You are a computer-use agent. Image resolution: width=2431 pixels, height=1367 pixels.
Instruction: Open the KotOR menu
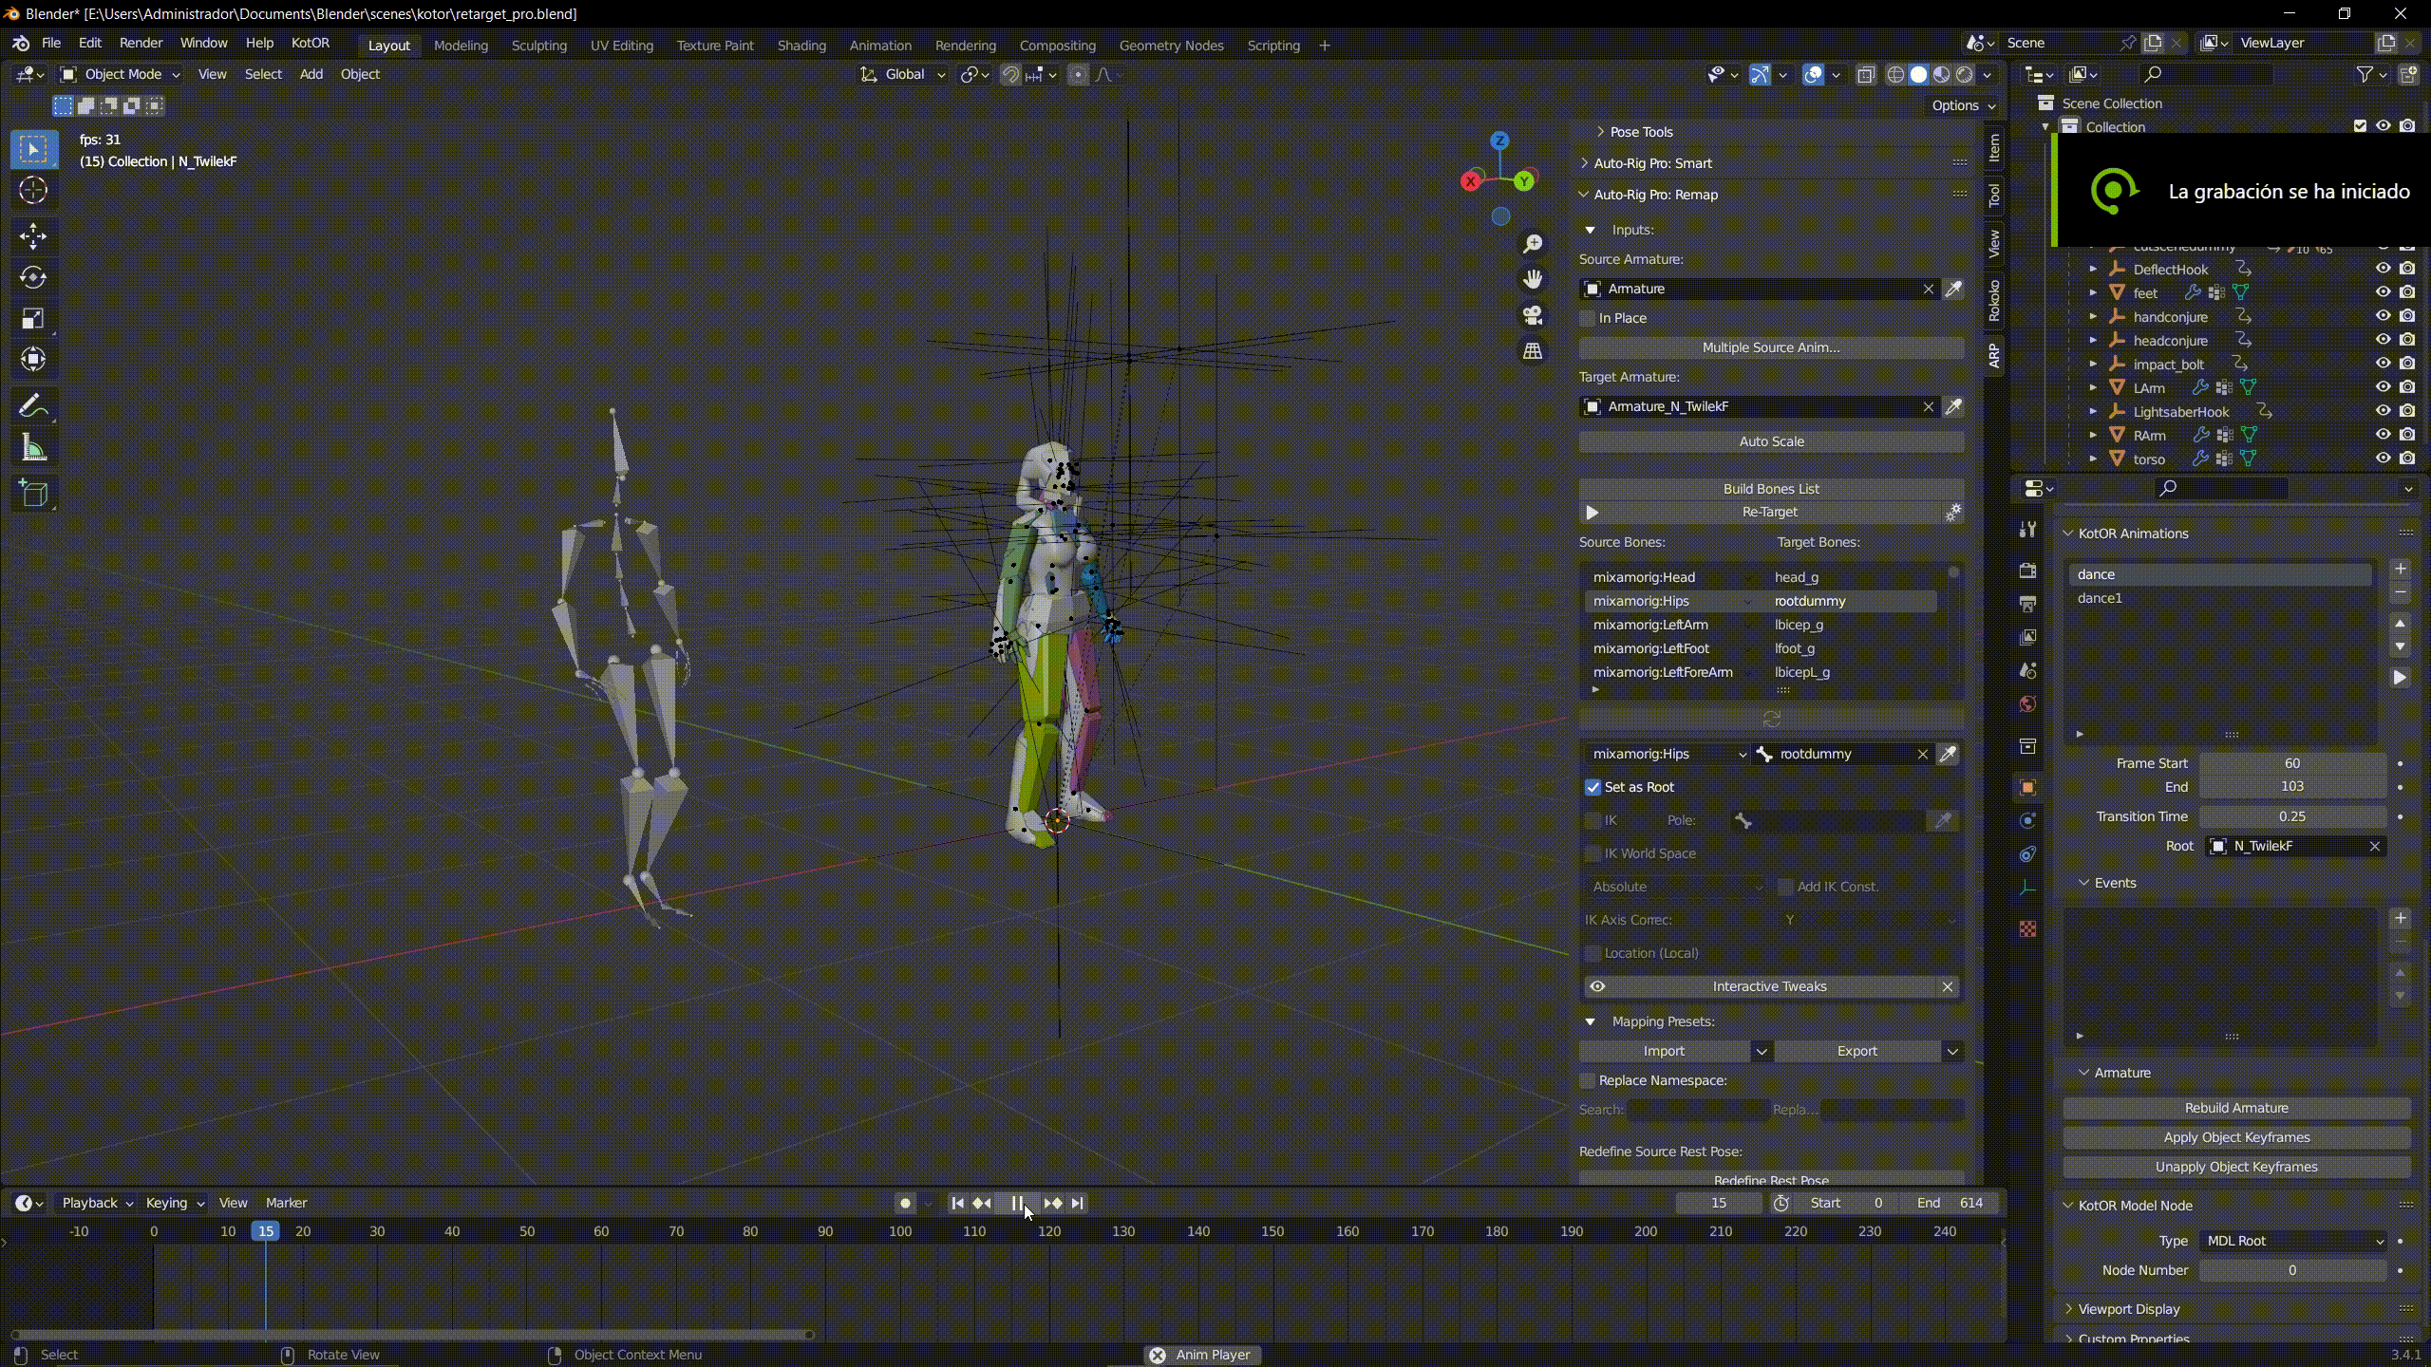click(x=310, y=43)
